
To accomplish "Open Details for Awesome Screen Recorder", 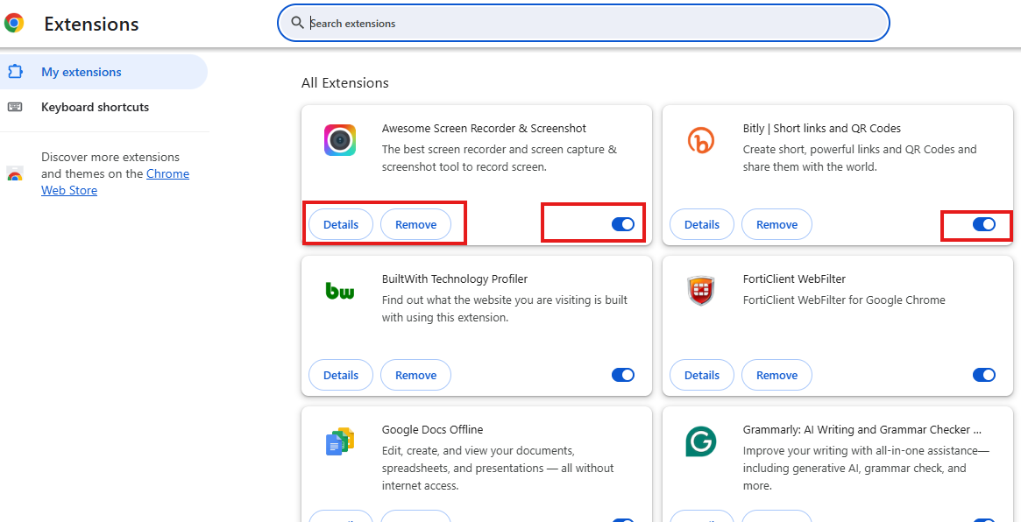I will pyautogui.click(x=341, y=224).
